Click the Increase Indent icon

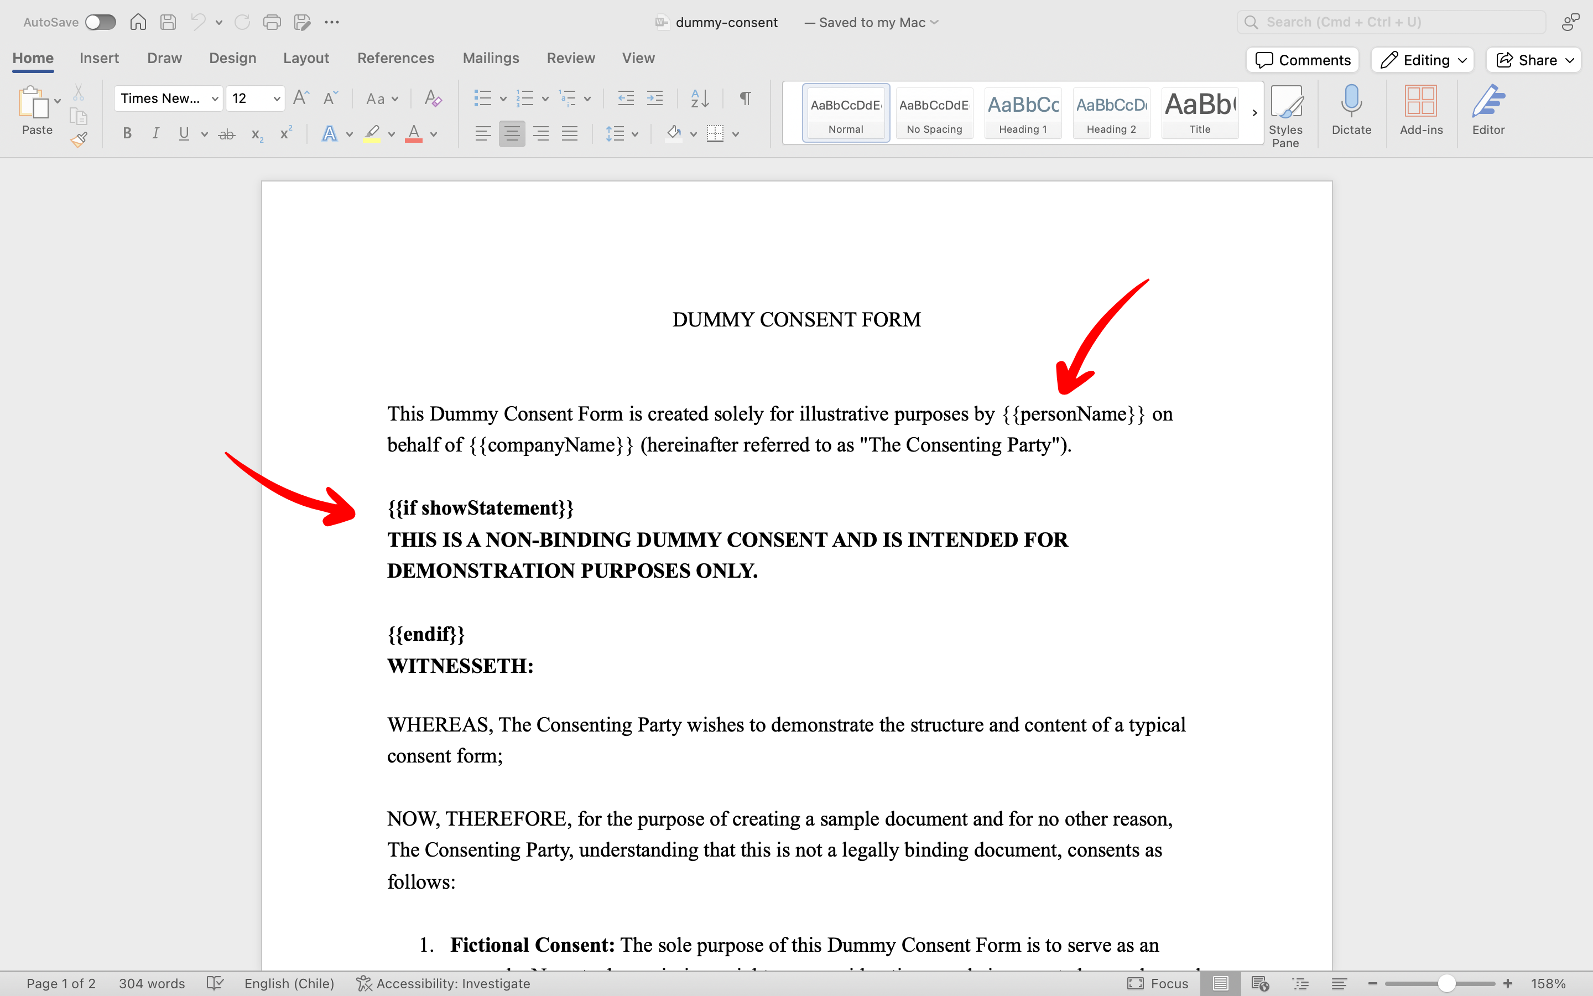point(655,98)
